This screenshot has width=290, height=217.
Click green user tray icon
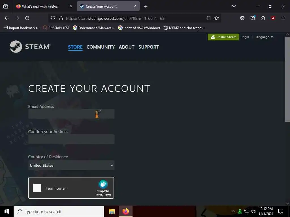240,211
